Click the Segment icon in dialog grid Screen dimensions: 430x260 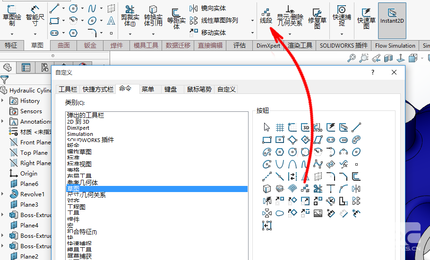[x=305, y=188]
